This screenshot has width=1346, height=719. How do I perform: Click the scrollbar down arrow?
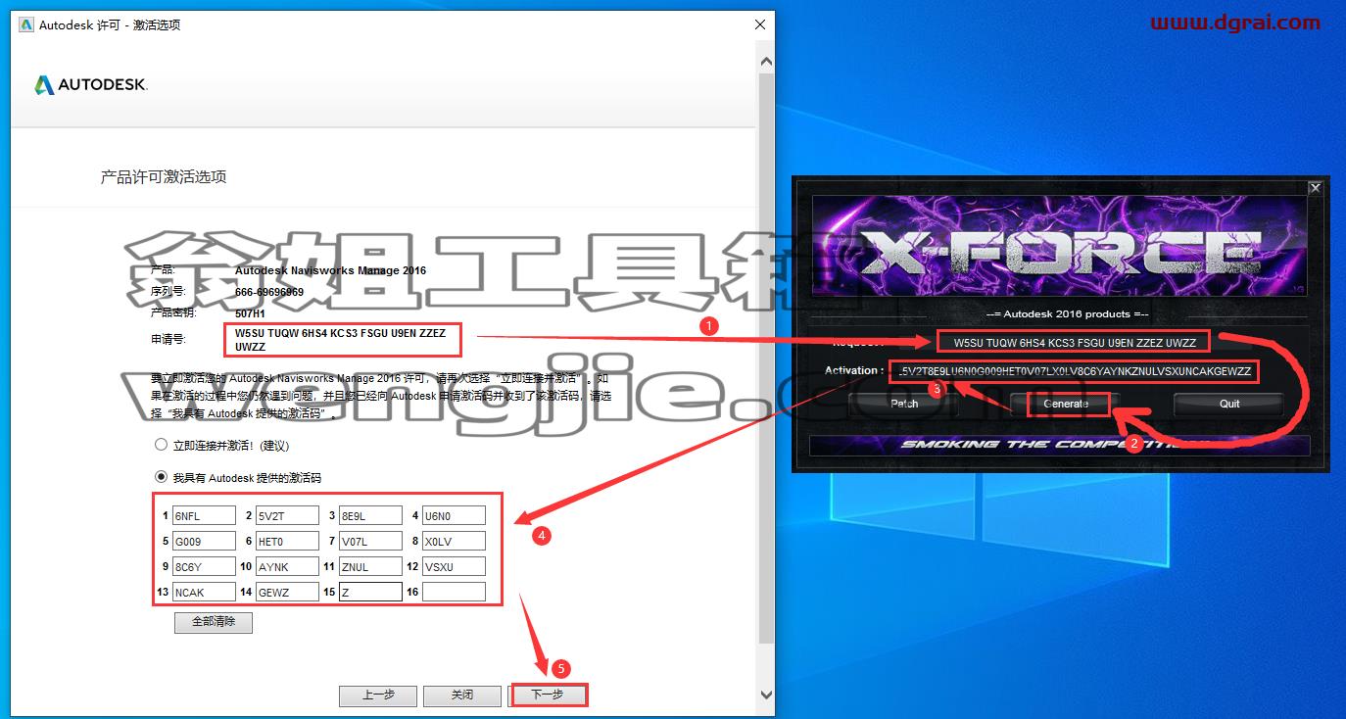point(766,695)
